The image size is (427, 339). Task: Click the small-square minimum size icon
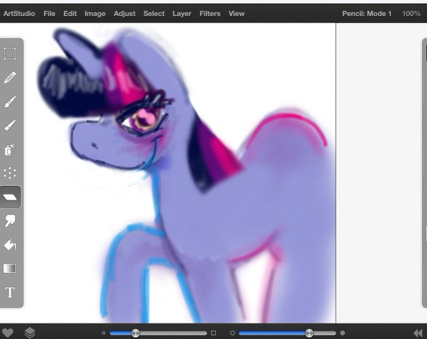tap(104, 333)
